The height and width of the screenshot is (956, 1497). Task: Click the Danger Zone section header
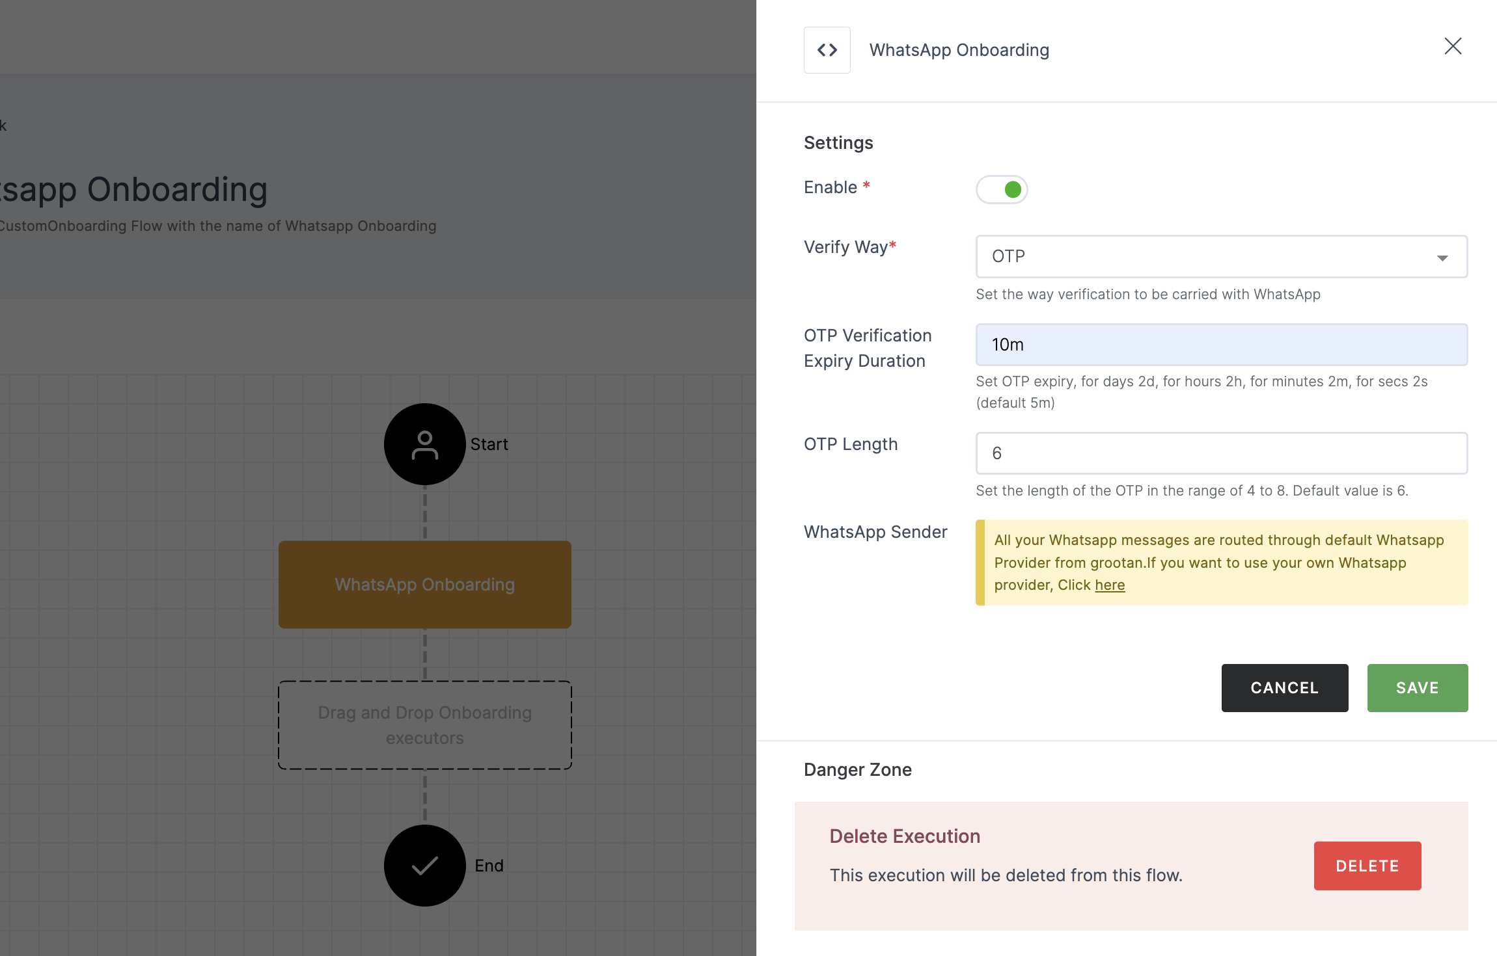click(x=858, y=769)
